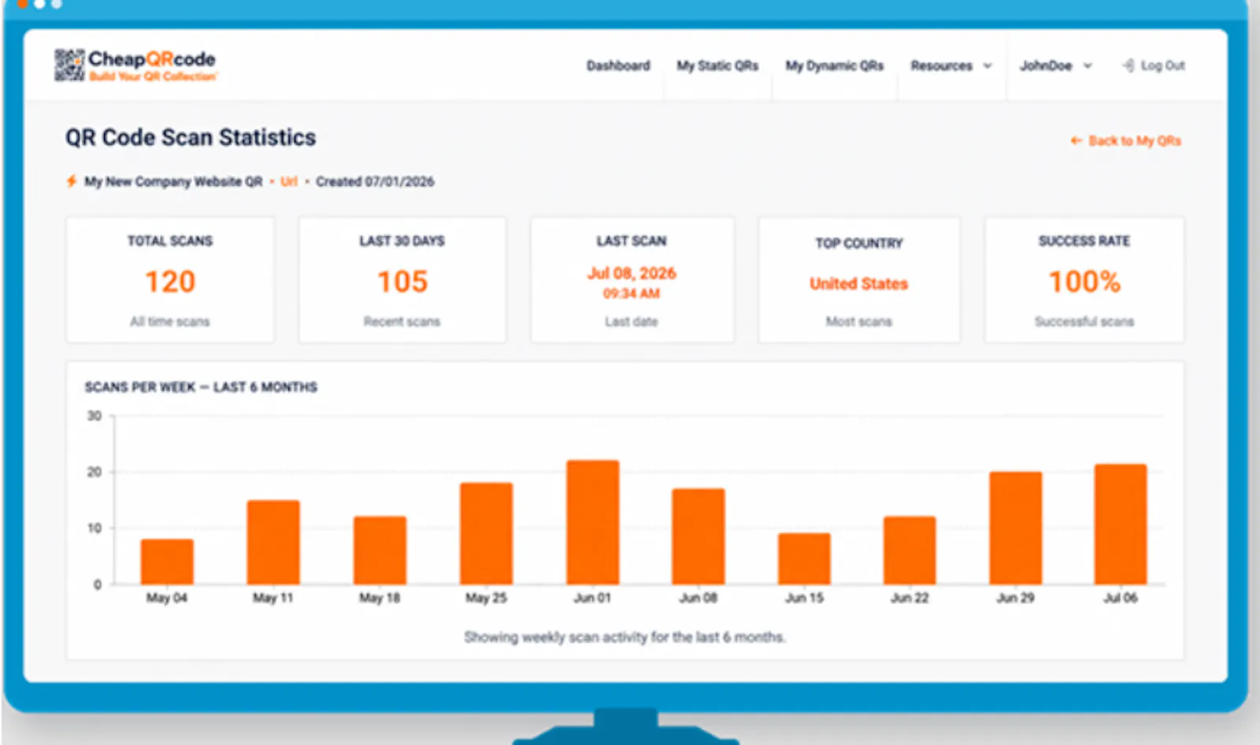
Task: Click the Jun 15 chart bar
Action: tap(804, 558)
